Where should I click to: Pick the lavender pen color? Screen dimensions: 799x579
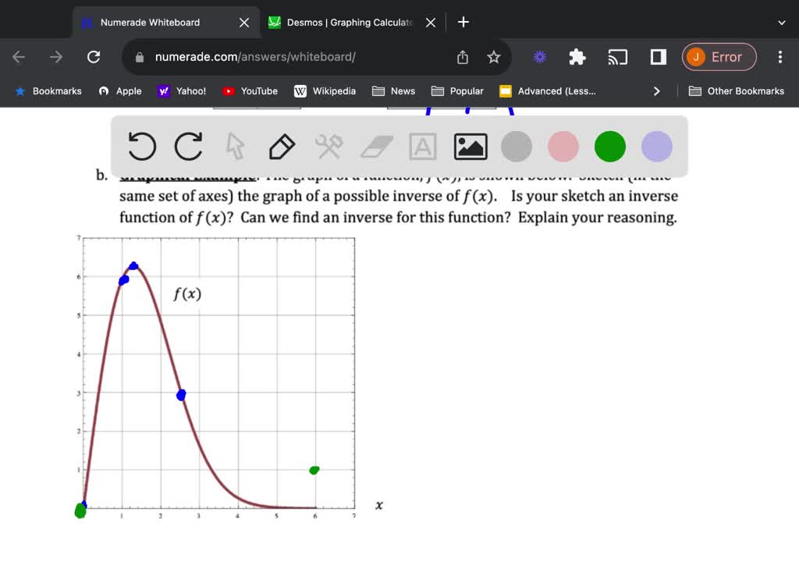pos(657,146)
